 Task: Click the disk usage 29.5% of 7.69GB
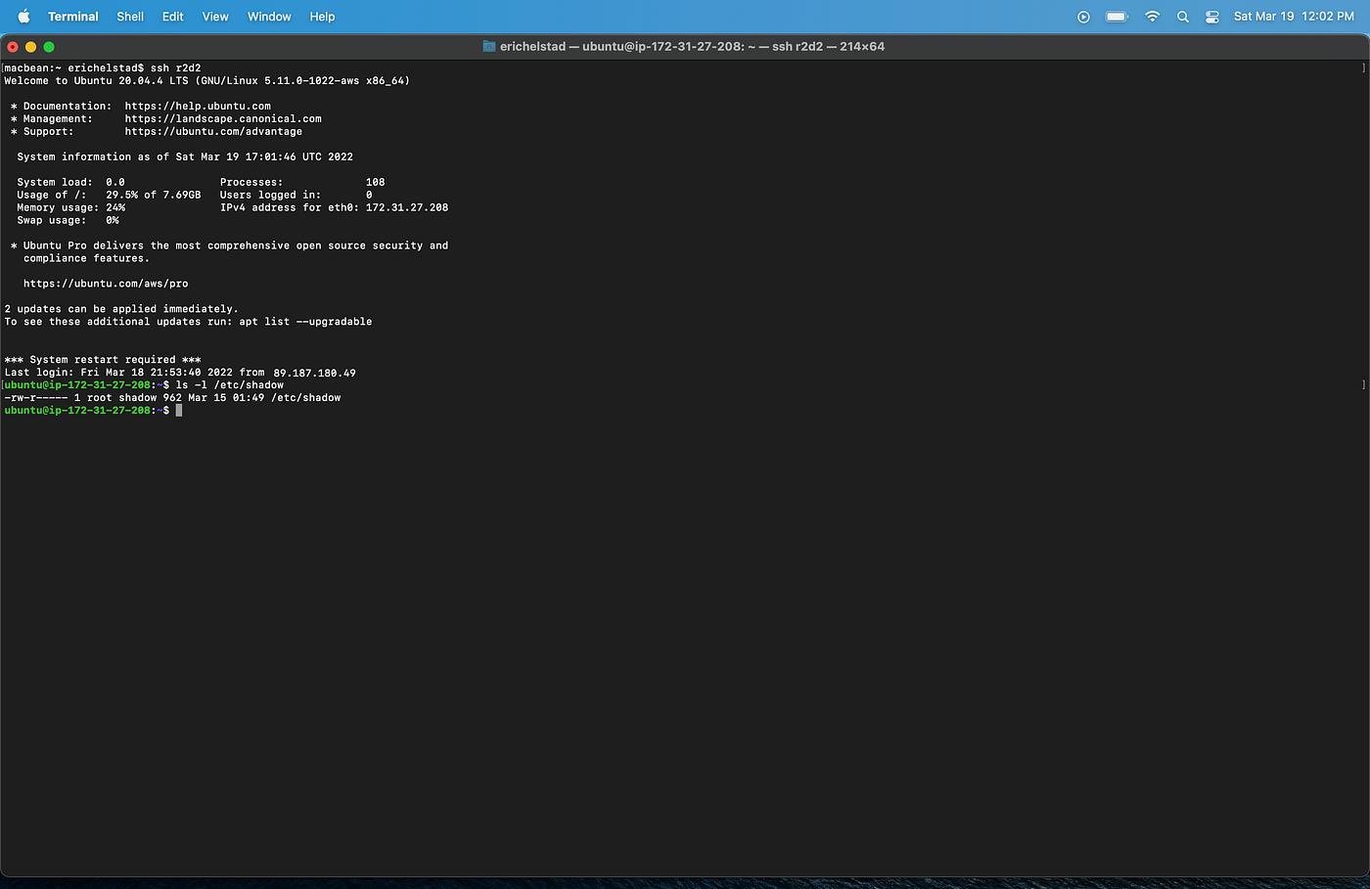click(154, 196)
